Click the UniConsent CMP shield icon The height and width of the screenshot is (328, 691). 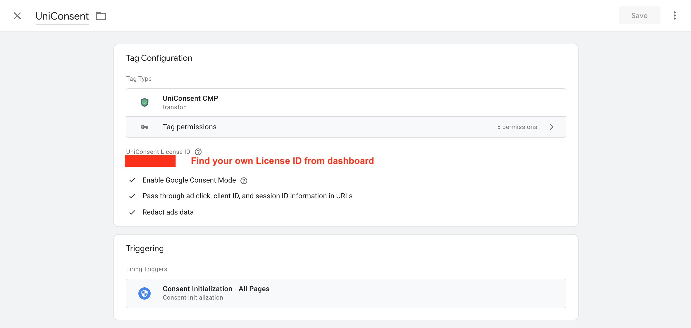144,102
